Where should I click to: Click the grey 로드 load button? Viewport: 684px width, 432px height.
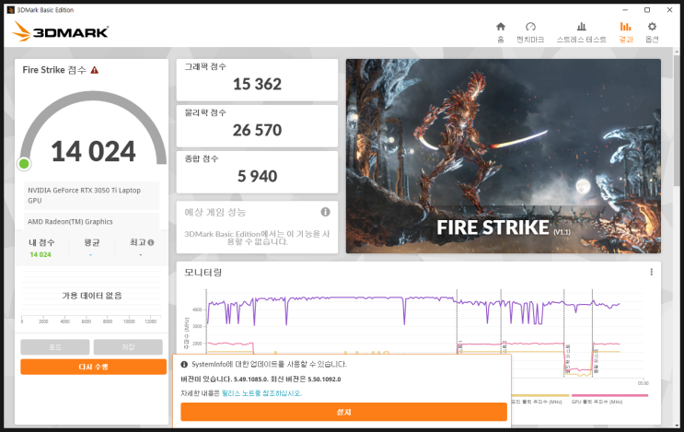(55, 347)
